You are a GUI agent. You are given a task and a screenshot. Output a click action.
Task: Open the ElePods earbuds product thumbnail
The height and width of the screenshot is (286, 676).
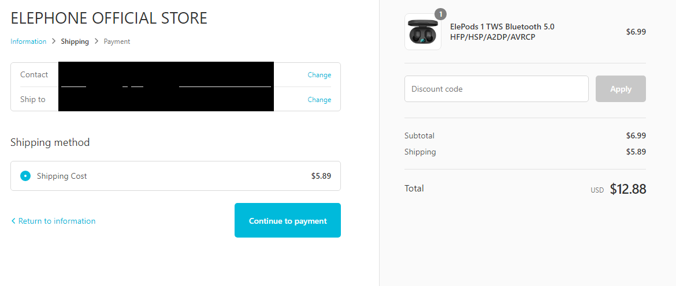(423, 32)
